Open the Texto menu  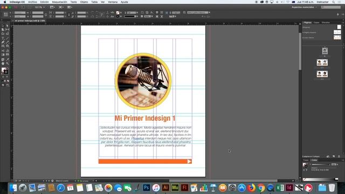[x=73, y=2]
